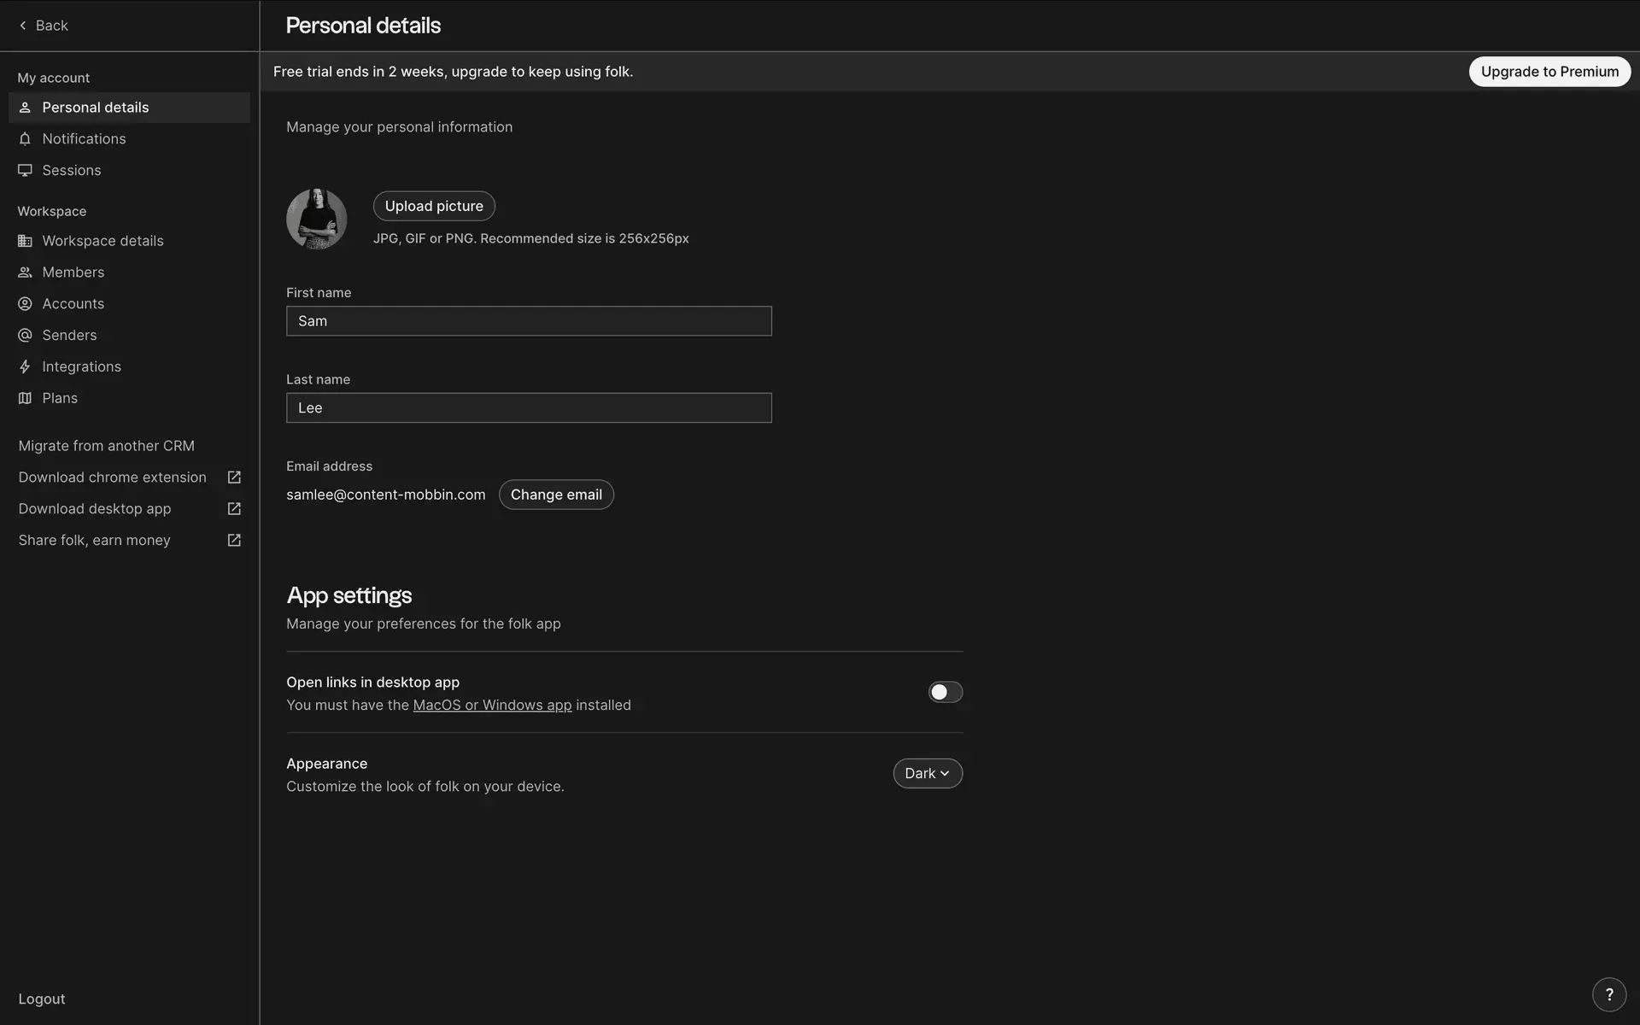The image size is (1640, 1025).
Task: Expand the Appearance Dark dropdown
Action: point(927,773)
